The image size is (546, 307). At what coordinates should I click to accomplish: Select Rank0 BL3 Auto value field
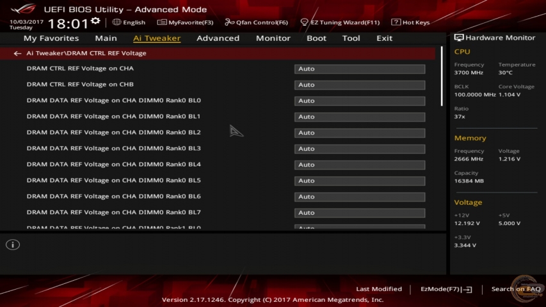(360, 149)
